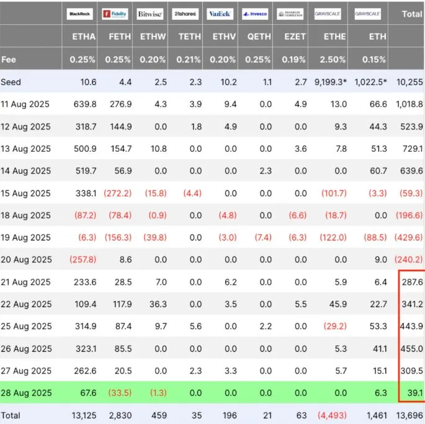425x424 pixels.
Task: Click the 9,199.3* ETHE seed value
Action: pyautogui.click(x=331, y=82)
